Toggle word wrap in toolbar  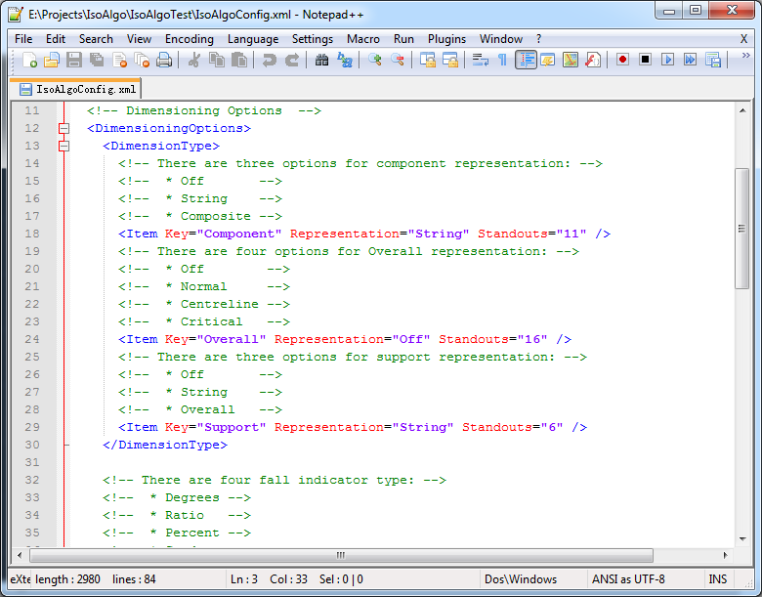point(481,60)
